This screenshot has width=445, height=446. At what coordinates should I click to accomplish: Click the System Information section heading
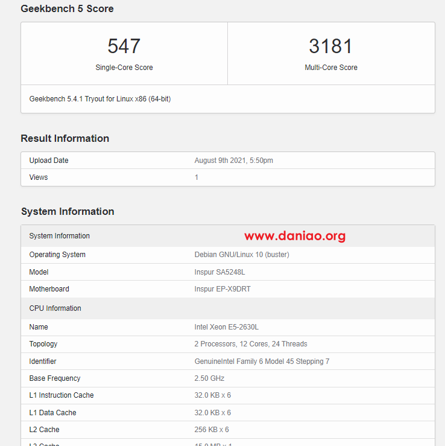pyautogui.click(x=68, y=211)
